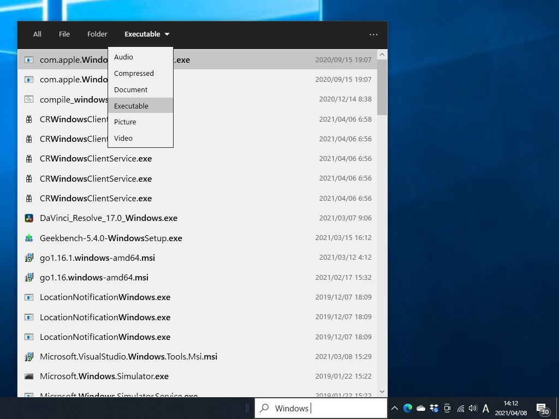The width and height of the screenshot is (559, 419).
Task: Open Action Center showing 30 notifications
Action: coord(542,408)
